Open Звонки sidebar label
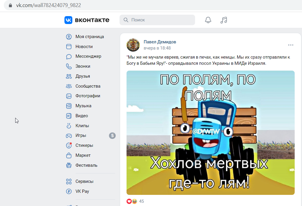Screen dimensions: 302x206 (x=83, y=66)
